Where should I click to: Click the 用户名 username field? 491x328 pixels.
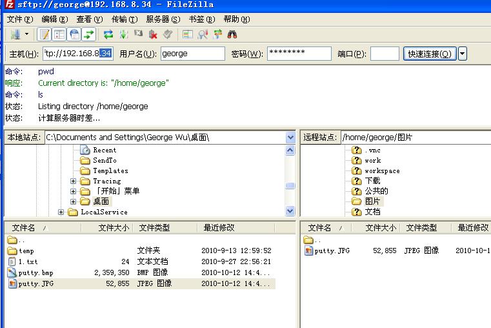pyautogui.click(x=193, y=54)
